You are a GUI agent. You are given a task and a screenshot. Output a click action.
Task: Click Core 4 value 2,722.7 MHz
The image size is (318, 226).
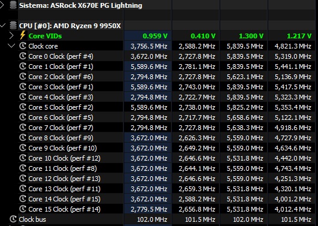coord(197,97)
